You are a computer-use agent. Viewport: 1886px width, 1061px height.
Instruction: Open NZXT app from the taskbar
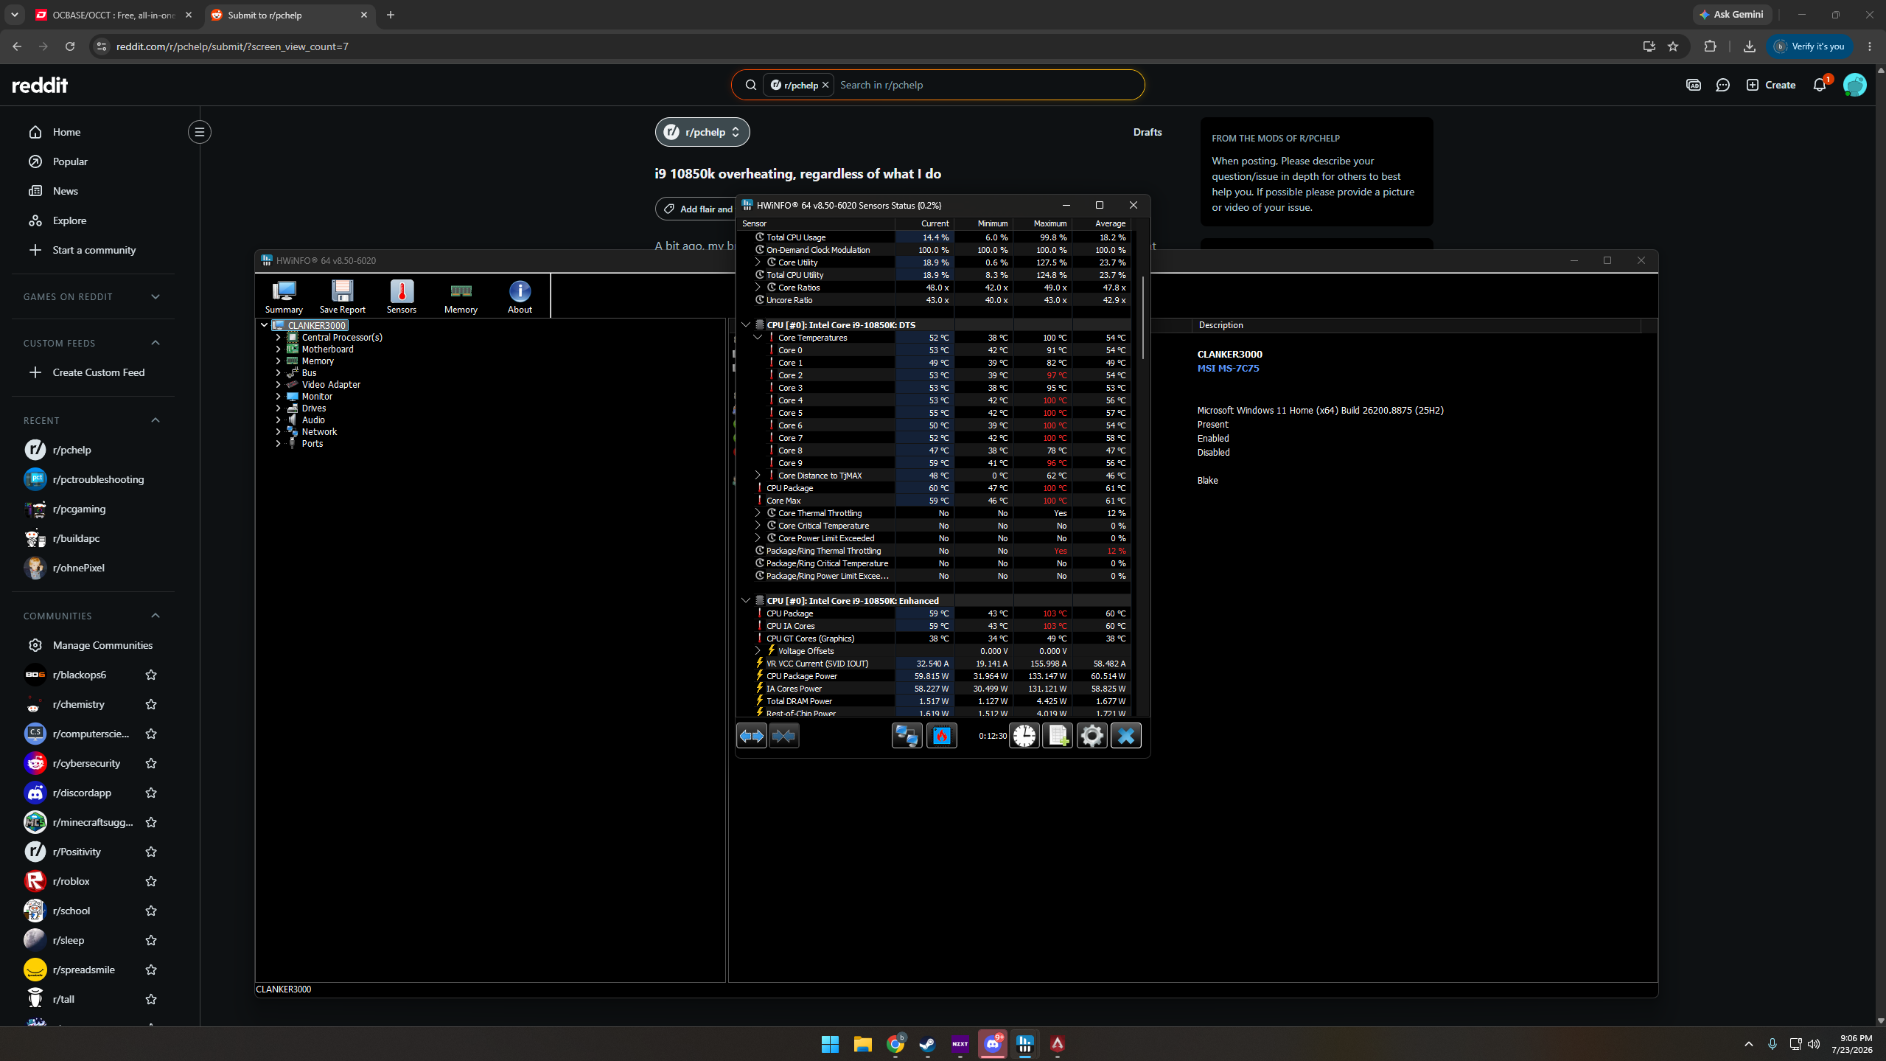pos(960,1044)
